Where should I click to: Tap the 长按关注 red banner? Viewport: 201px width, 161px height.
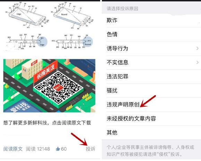45,72
